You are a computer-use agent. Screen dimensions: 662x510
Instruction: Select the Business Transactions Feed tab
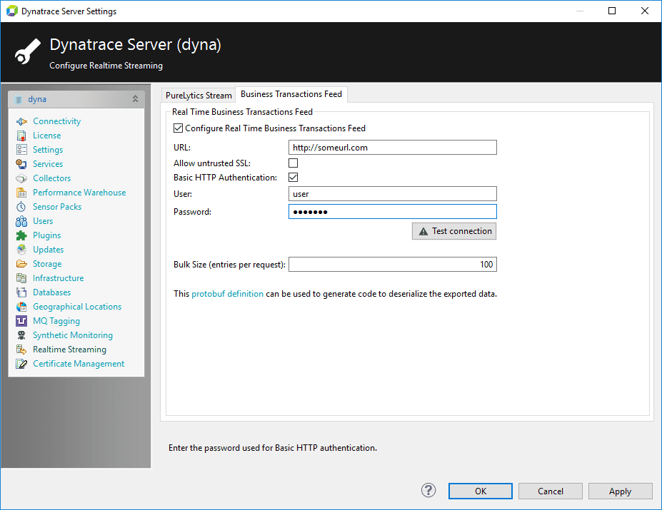tap(291, 94)
